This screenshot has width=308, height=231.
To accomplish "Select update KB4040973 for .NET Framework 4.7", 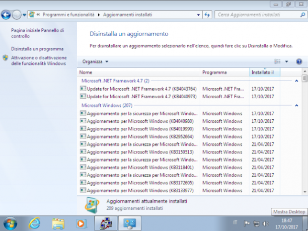I will [x=141, y=97].
